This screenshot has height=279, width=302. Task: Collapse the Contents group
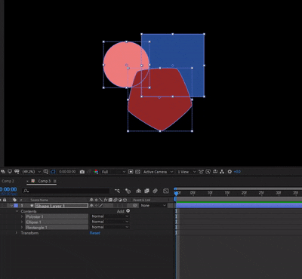tap(17, 211)
